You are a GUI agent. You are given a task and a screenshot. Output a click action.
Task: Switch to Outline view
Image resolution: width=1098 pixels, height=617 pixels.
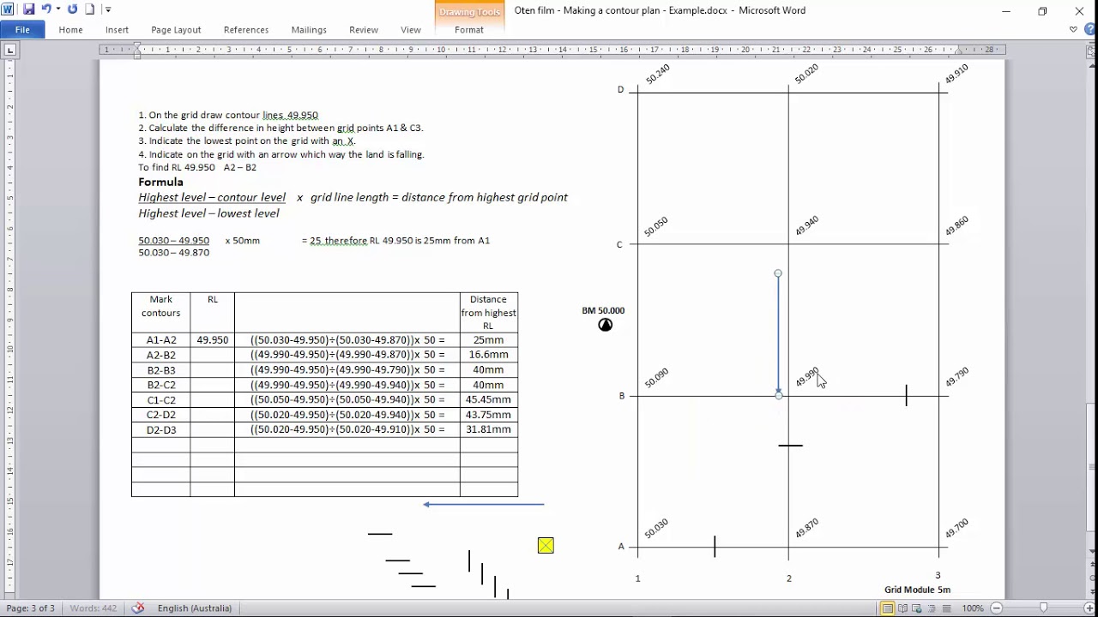coord(933,608)
